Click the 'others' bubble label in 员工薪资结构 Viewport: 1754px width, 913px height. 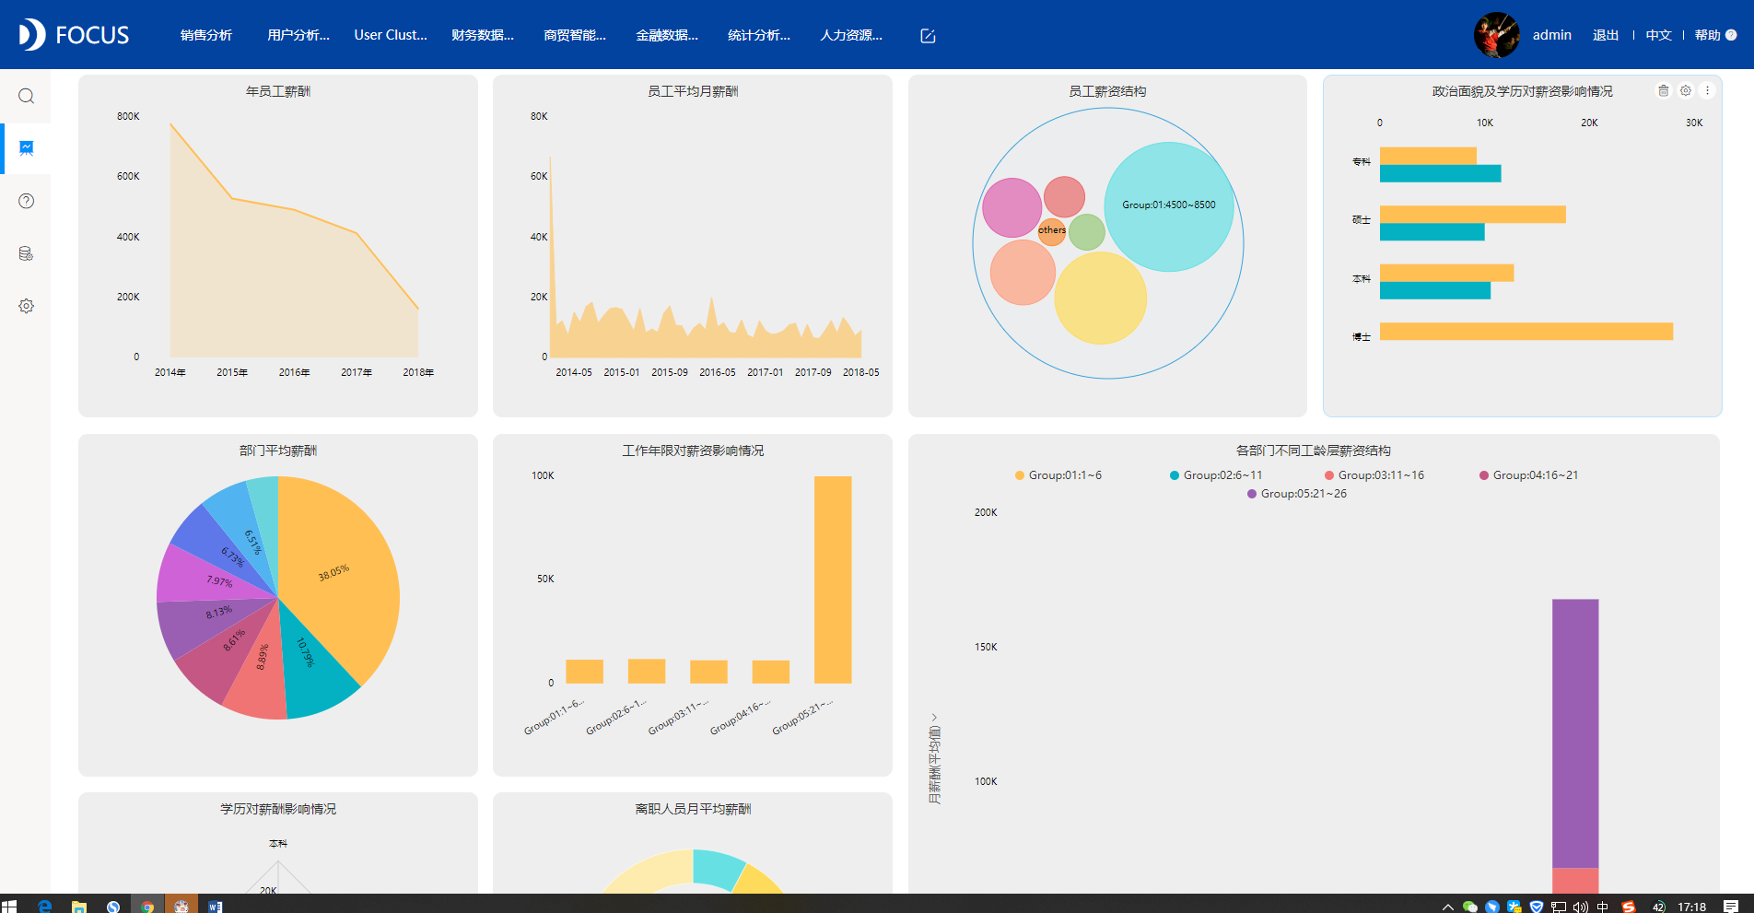(x=1052, y=230)
